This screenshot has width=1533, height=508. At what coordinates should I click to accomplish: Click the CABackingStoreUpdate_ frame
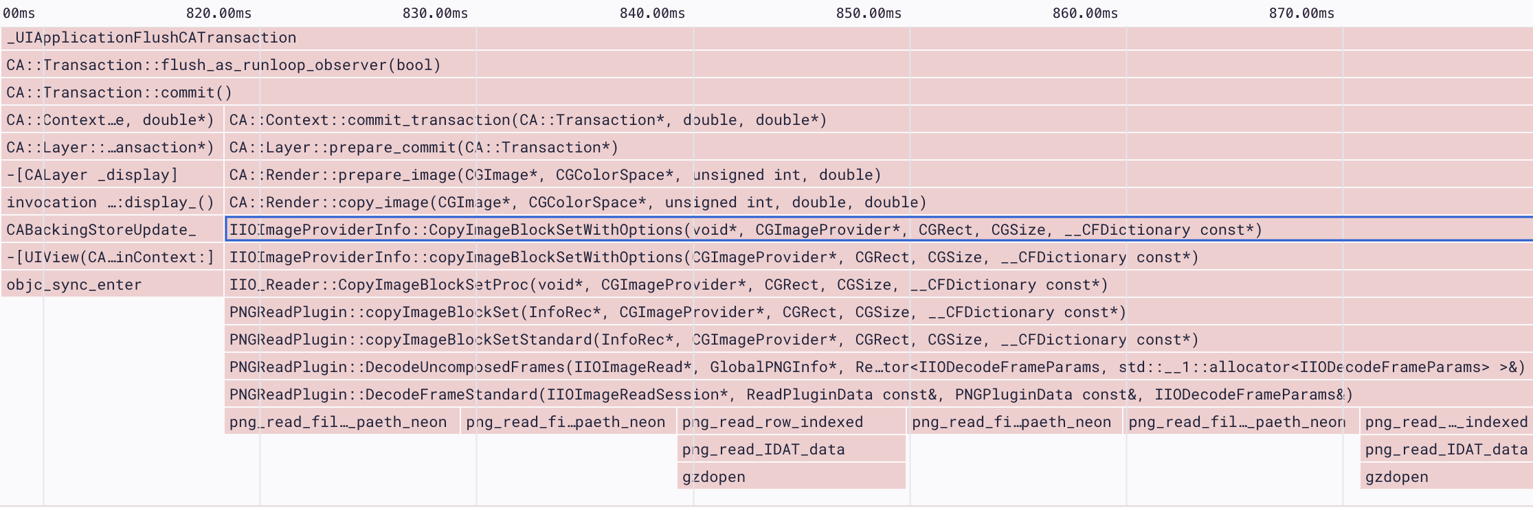(x=101, y=230)
